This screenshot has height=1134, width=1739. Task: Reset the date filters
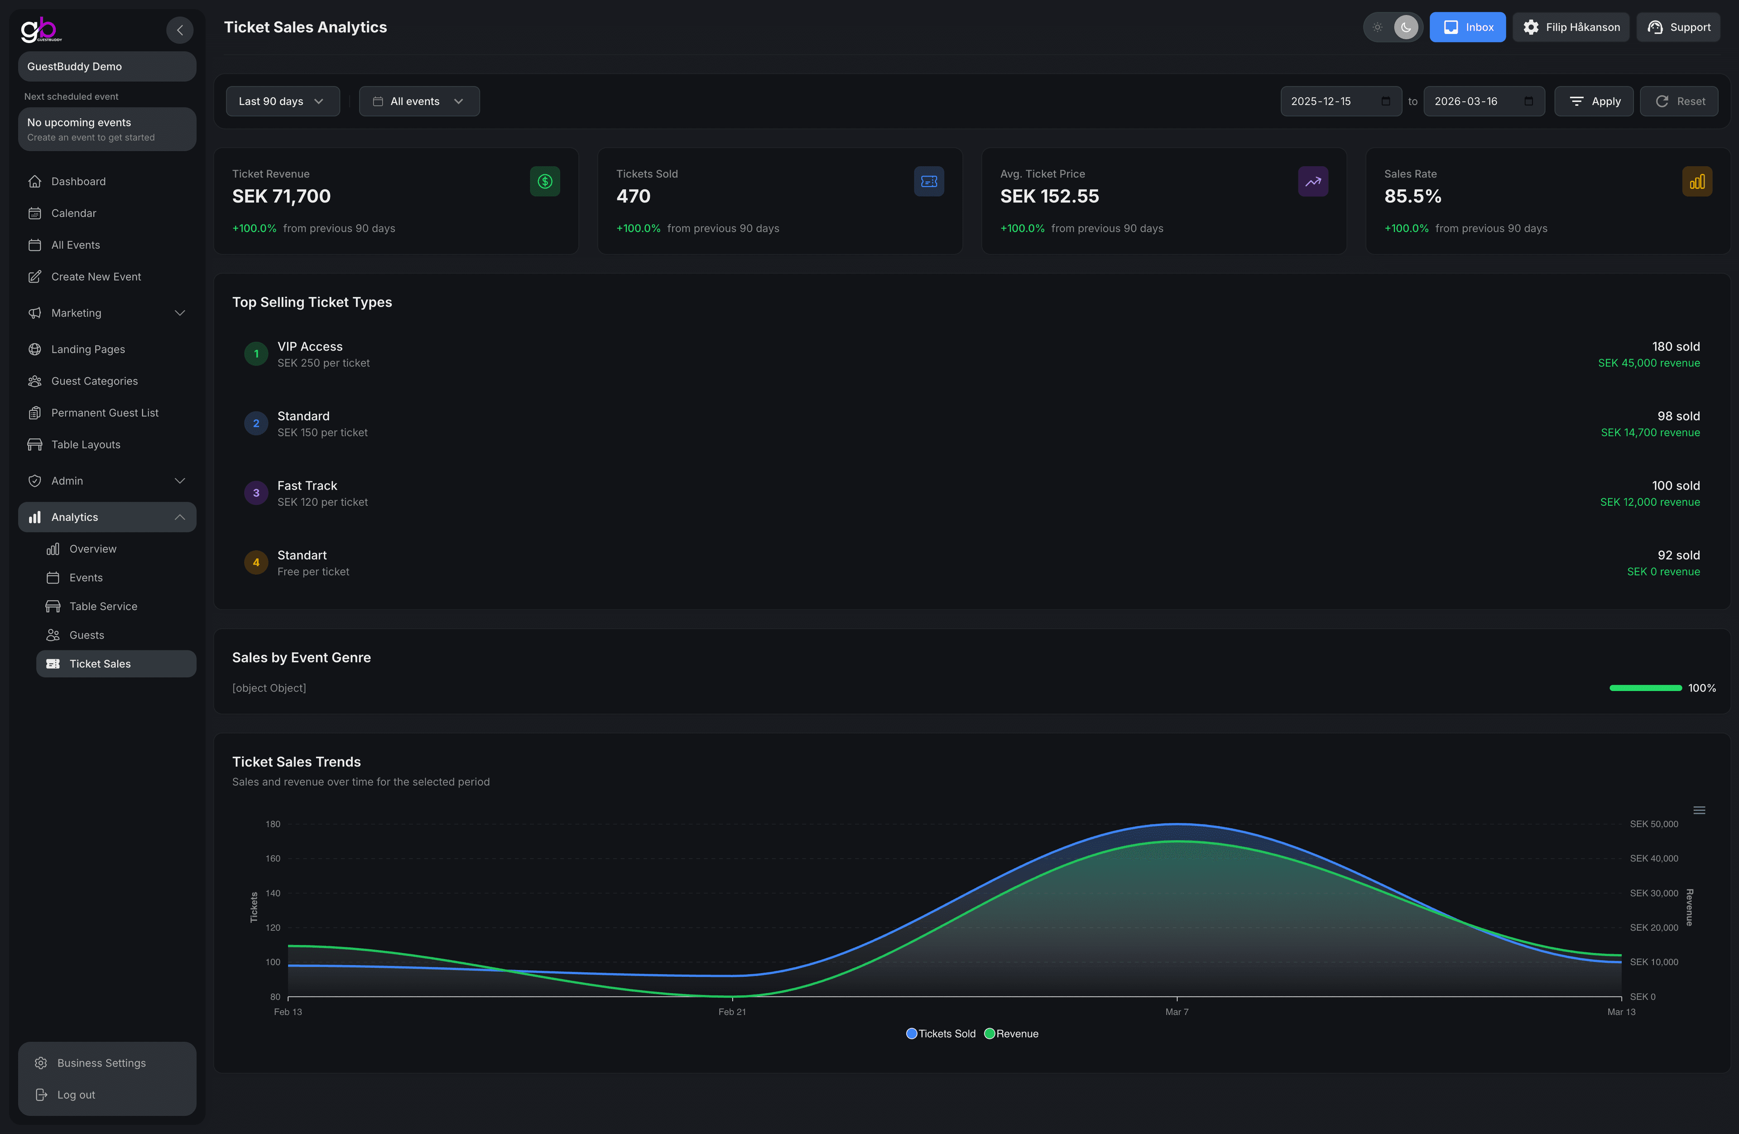pos(1679,101)
